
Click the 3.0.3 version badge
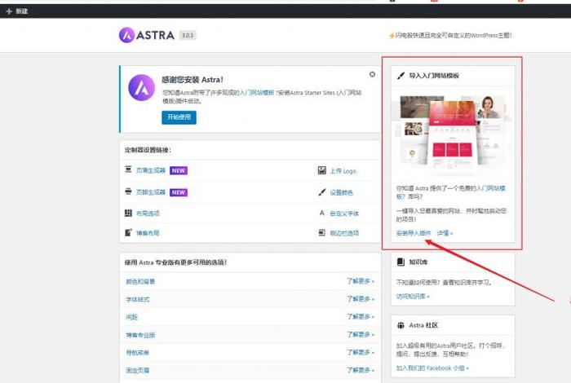click(x=188, y=35)
